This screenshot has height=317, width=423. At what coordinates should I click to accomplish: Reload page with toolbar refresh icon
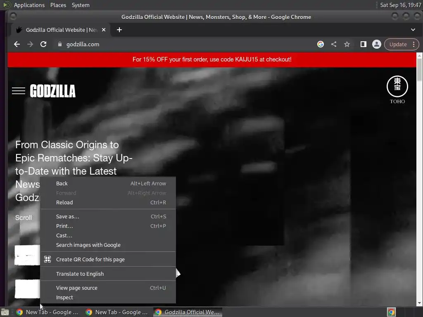pyautogui.click(x=43, y=44)
